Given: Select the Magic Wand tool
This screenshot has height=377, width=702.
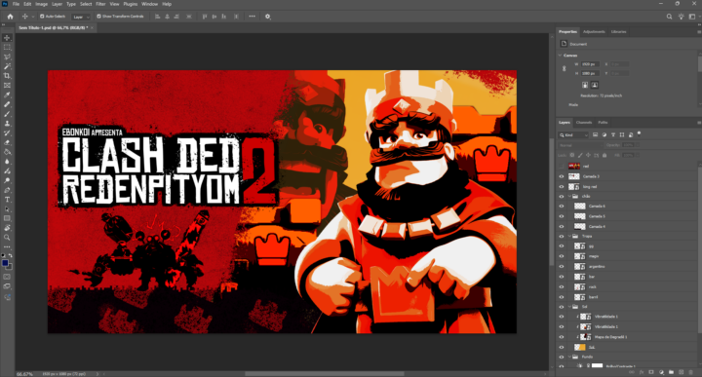Looking at the screenshot, I should point(7,66).
